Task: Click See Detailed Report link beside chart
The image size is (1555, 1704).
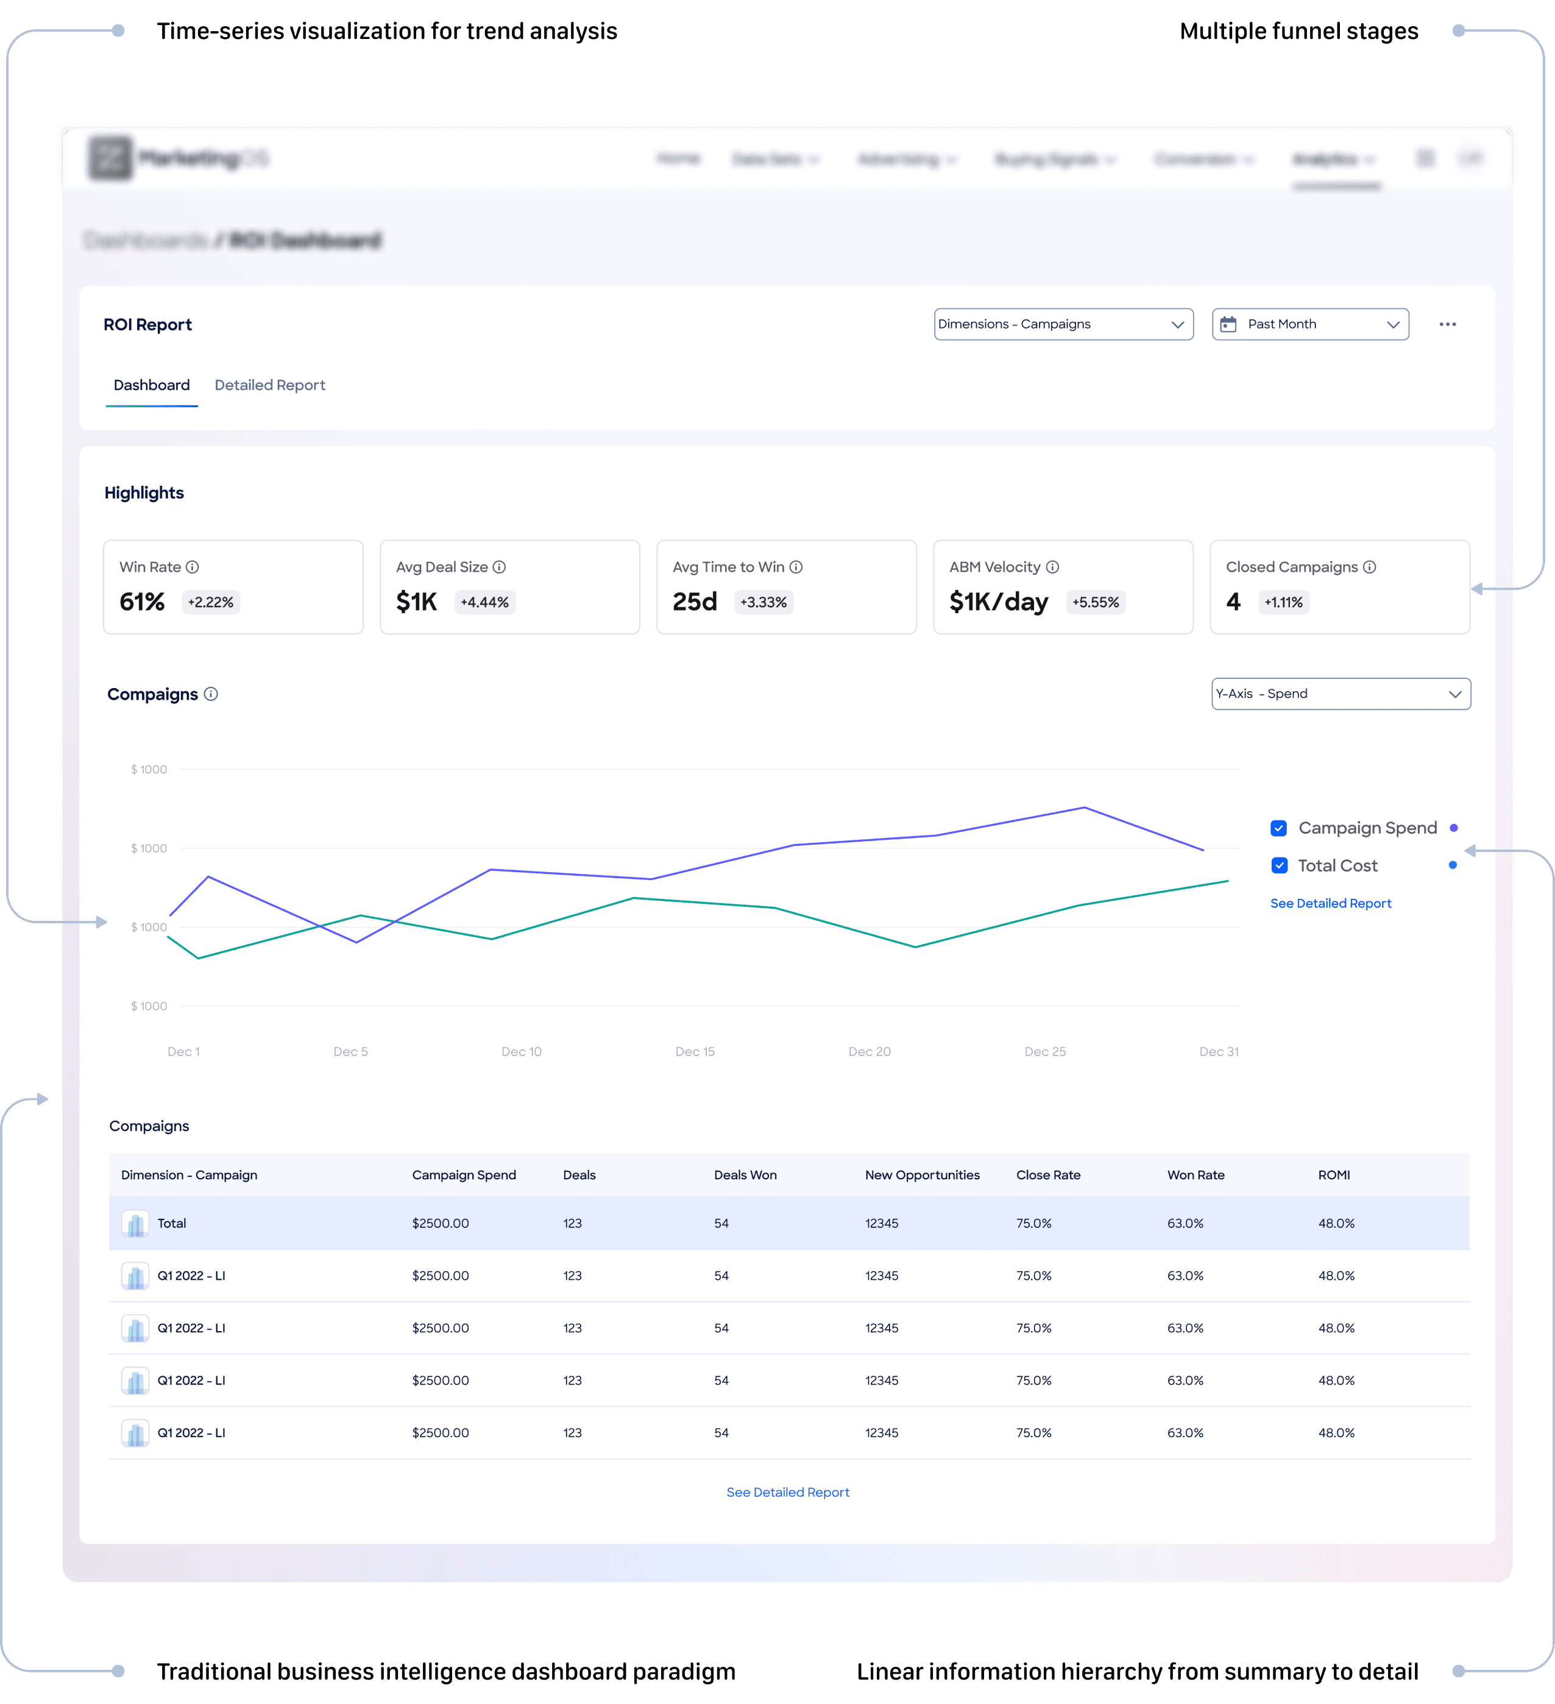Action: pos(1330,904)
